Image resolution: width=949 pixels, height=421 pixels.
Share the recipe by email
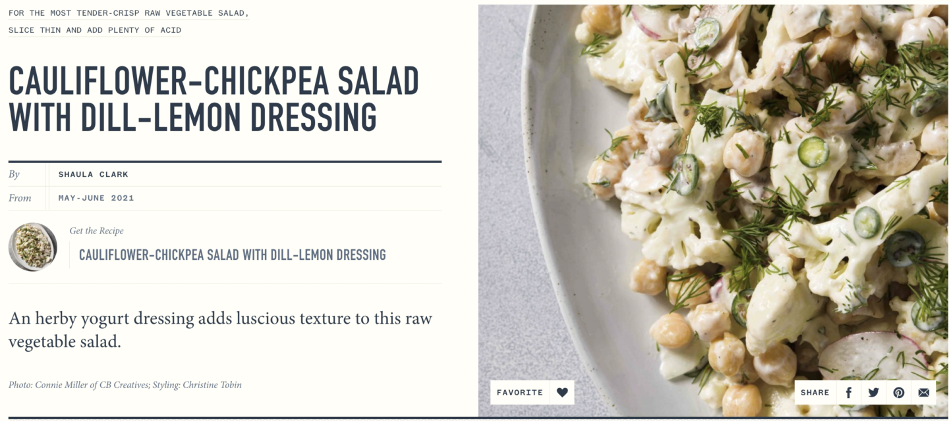(x=924, y=392)
